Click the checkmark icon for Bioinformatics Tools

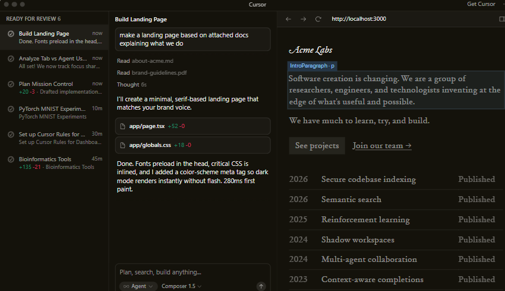11,159
